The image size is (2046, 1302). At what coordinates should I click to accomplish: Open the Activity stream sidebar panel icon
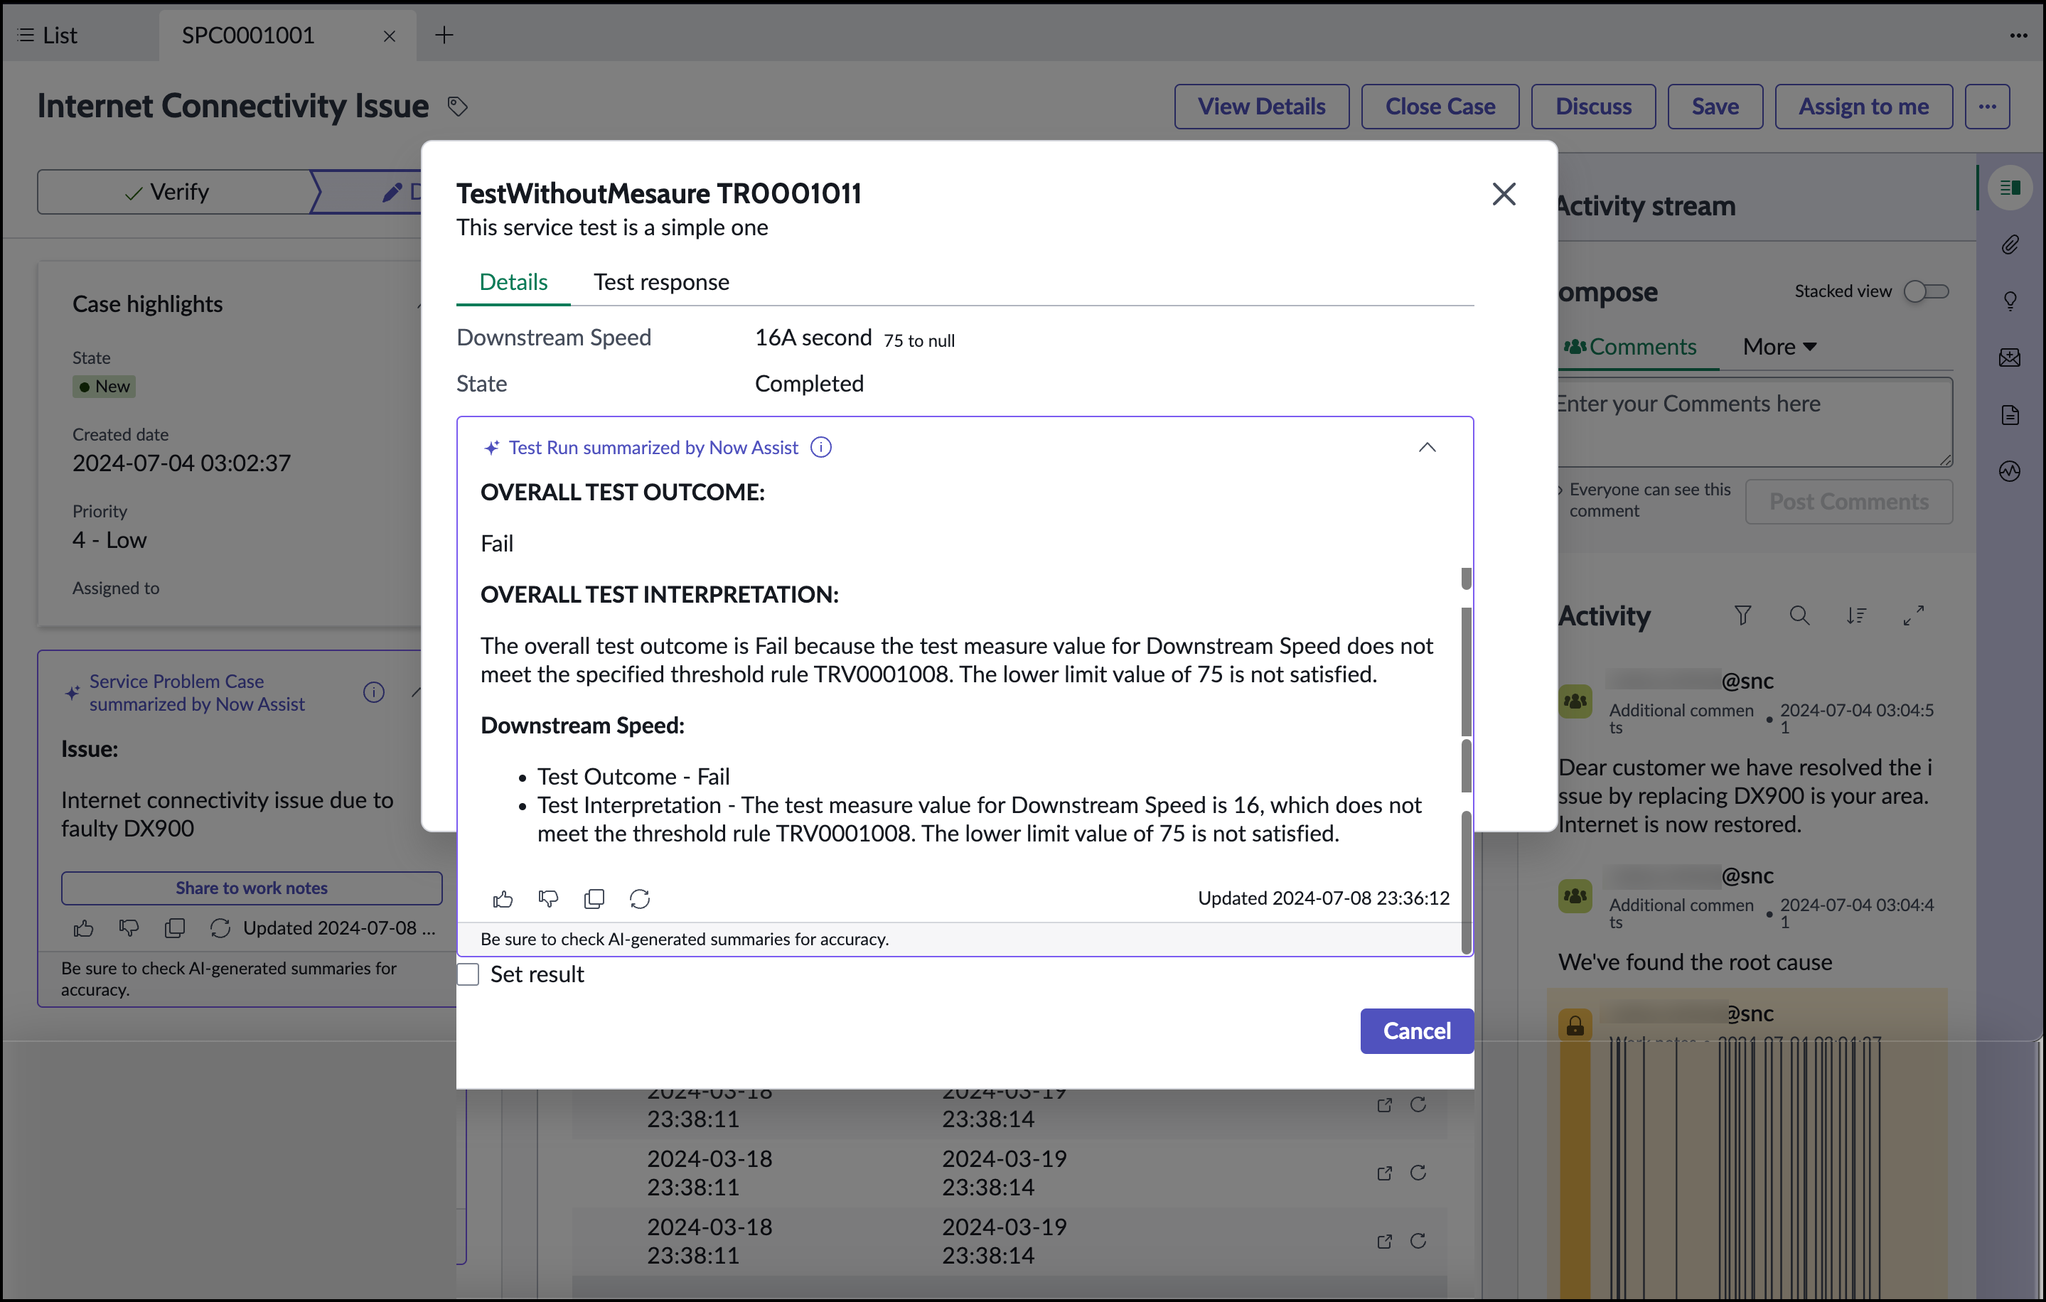point(2010,188)
